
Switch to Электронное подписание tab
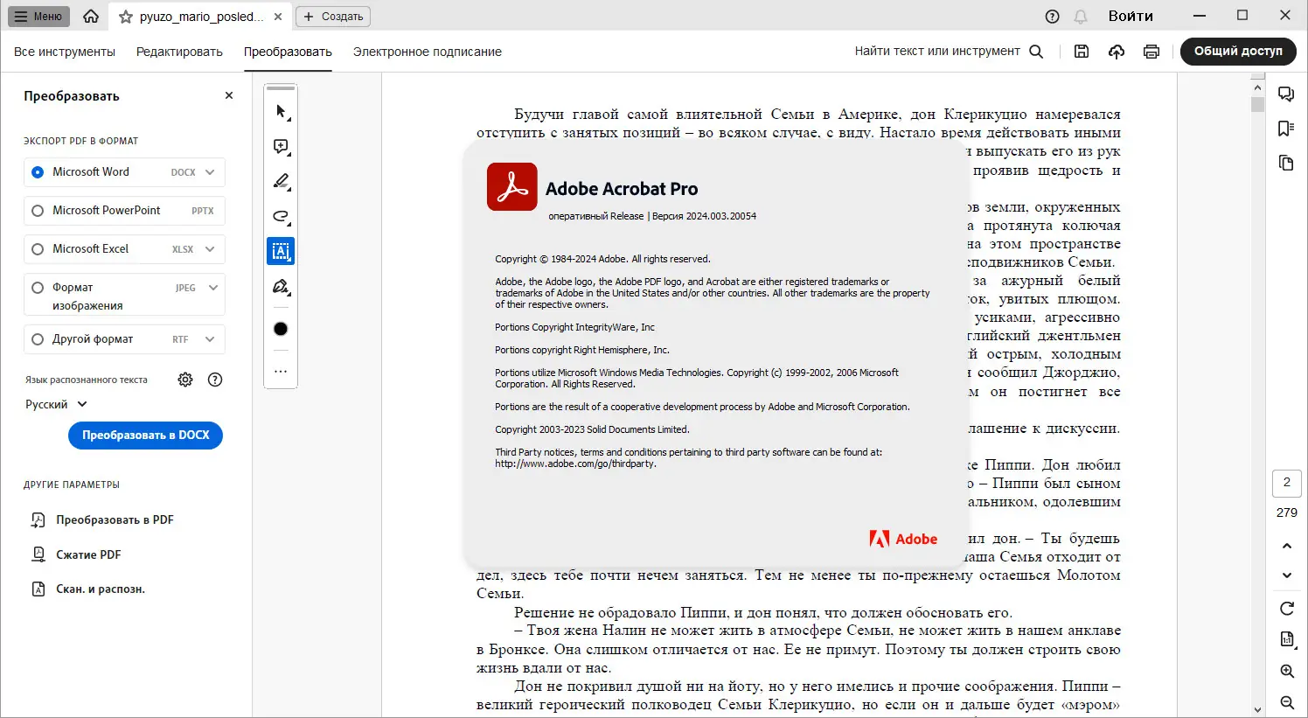(428, 52)
